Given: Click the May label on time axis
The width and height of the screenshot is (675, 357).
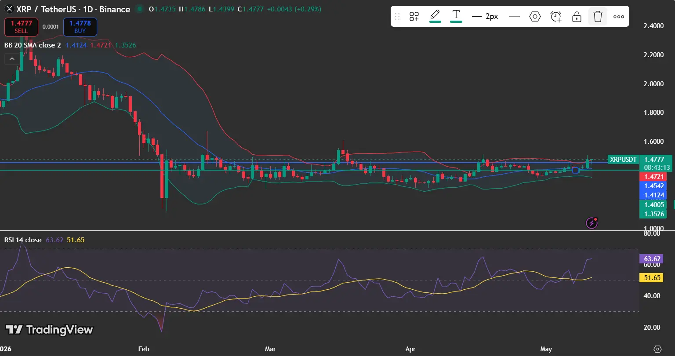Looking at the screenshot, I should pyautogui.click(x=546, y=349).
